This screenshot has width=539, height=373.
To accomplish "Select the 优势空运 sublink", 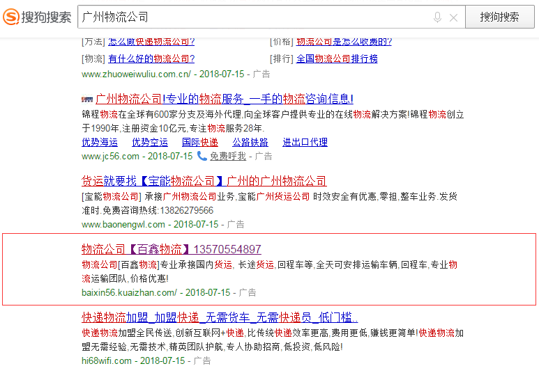I will pyautogui.click(x=150, y=142).
